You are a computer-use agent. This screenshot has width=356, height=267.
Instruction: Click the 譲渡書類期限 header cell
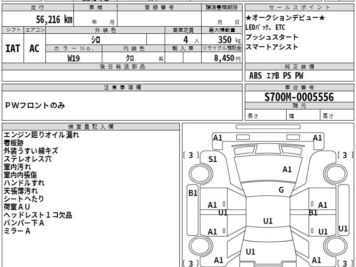click(x=222, y=8)
